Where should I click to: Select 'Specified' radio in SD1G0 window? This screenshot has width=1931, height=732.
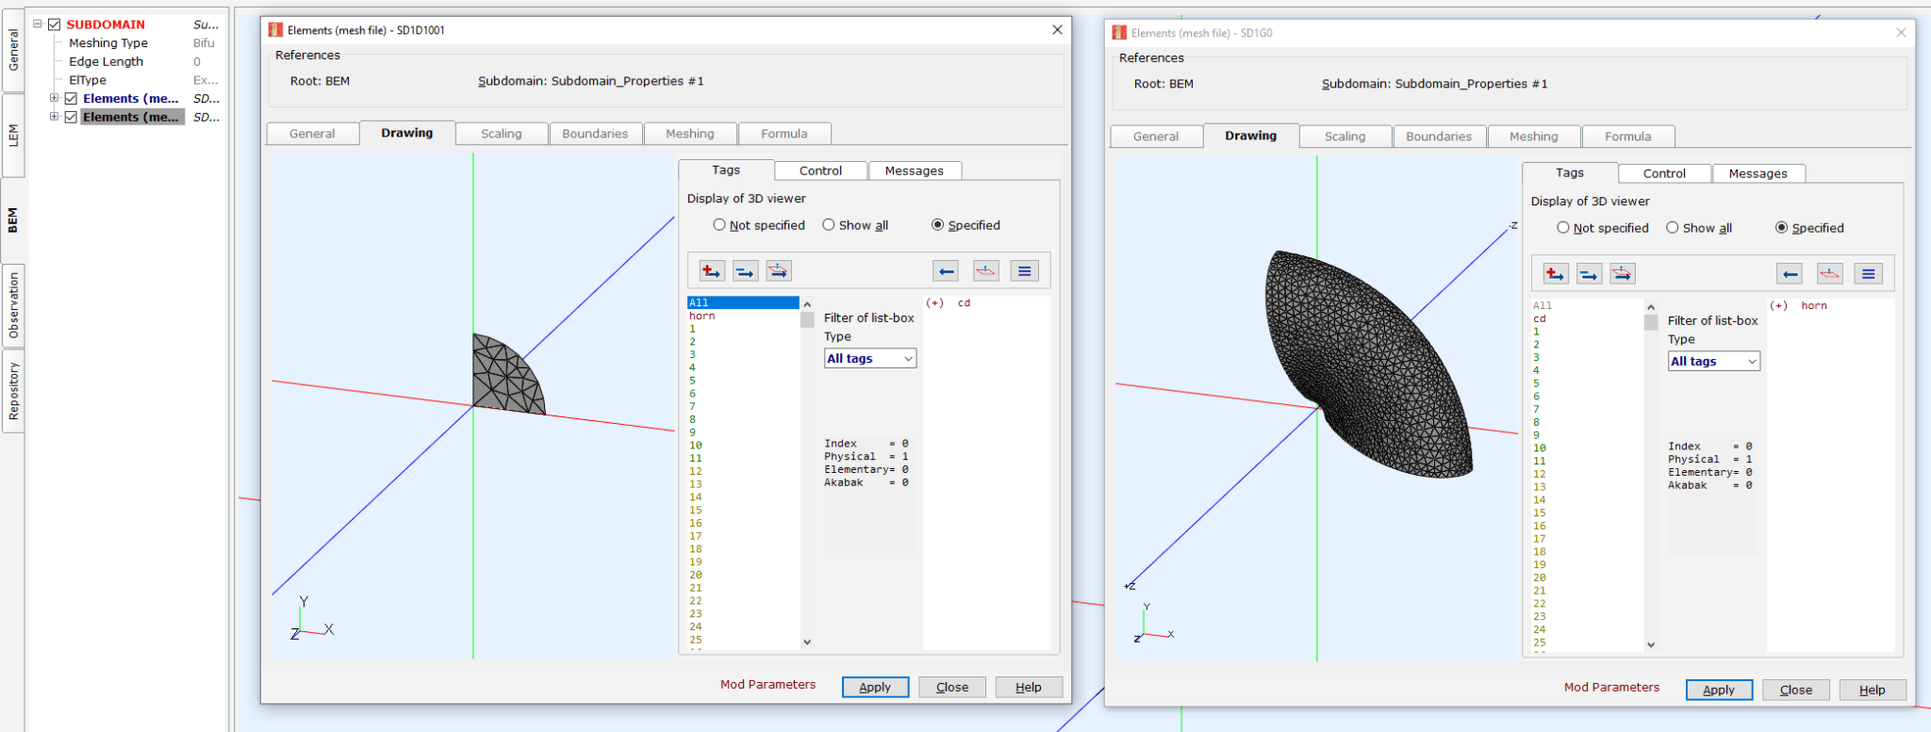[1781, 228]
